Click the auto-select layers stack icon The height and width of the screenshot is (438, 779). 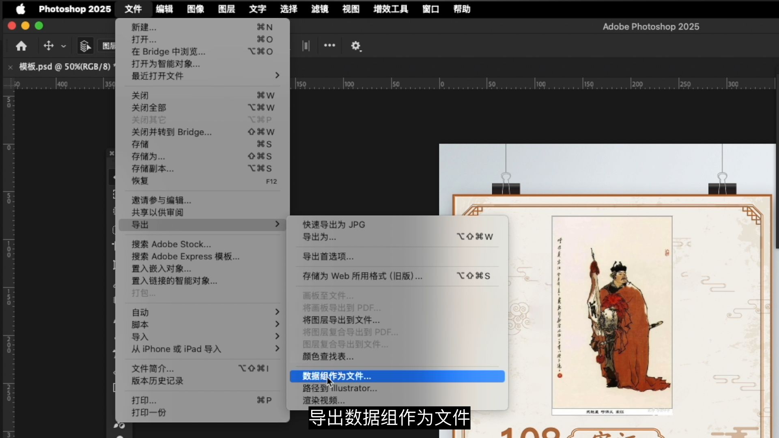click(85, 46)
